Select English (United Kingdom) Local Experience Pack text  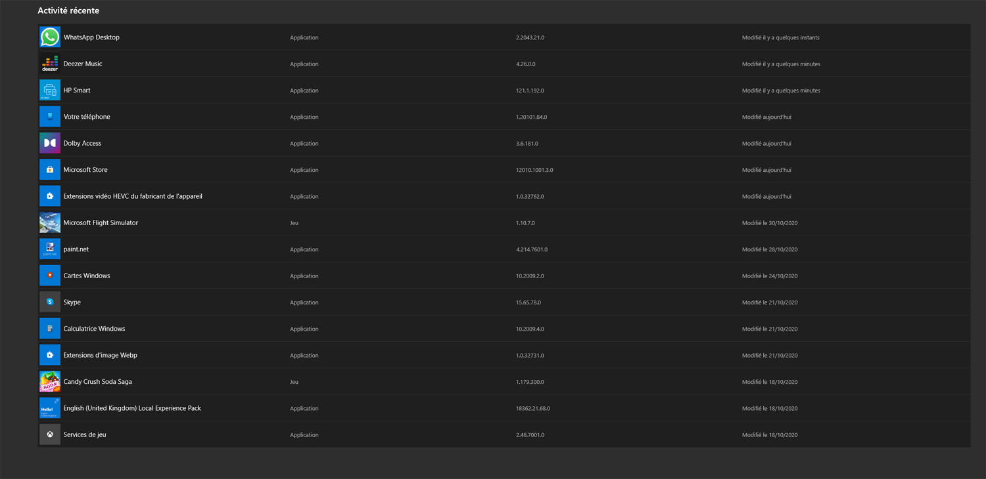pos(132,408)
